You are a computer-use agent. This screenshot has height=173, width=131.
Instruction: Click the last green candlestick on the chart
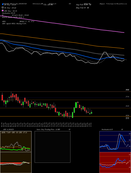(x=91, y=113)
